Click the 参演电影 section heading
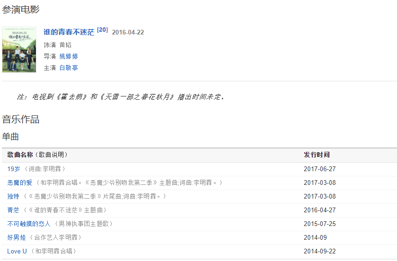 21,9
